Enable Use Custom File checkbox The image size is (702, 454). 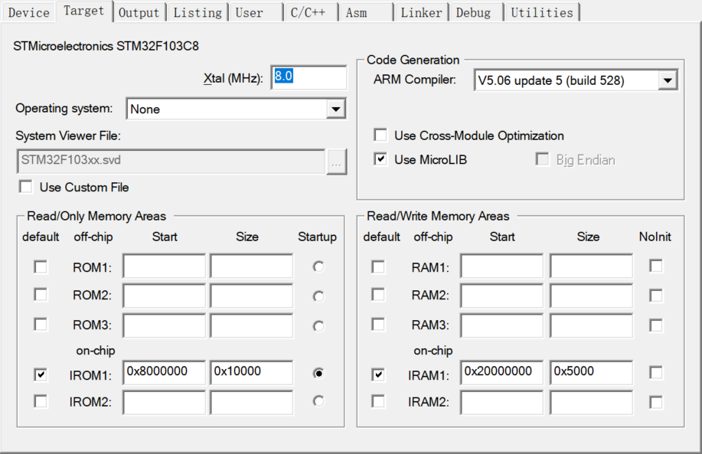tap(26, 187)
